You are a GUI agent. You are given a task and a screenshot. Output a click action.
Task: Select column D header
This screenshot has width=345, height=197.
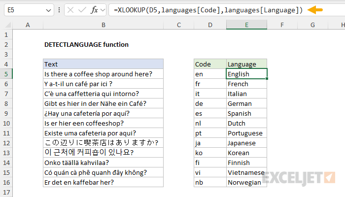[210, 25]
